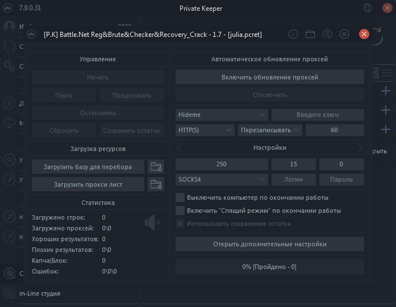
Task: Click the left arrow next to Настройки
Action: click(180, 148)
